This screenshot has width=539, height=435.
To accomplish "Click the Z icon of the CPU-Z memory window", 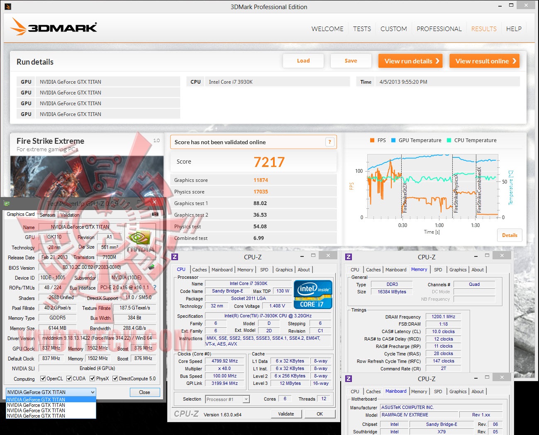I will (x=349, y=257).
